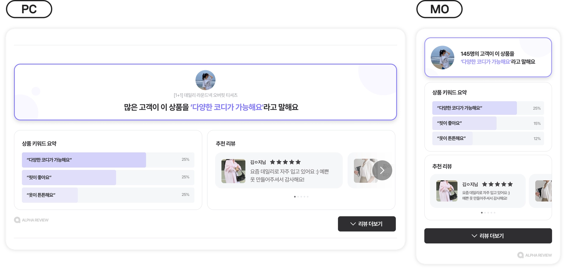
Task: Click the PC tab label at top
Action: [29, 9]
